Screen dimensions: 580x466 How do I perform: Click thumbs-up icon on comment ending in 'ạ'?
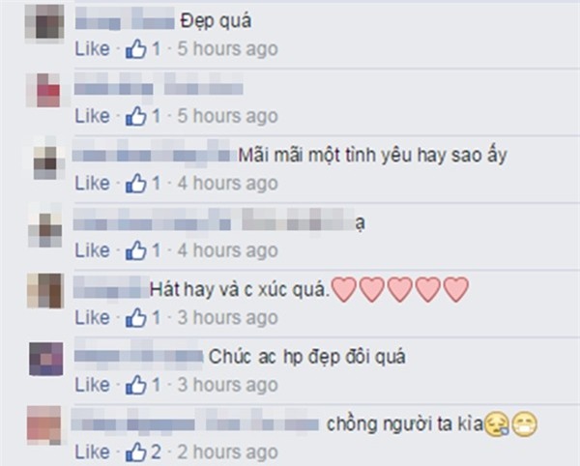[135, 250]
